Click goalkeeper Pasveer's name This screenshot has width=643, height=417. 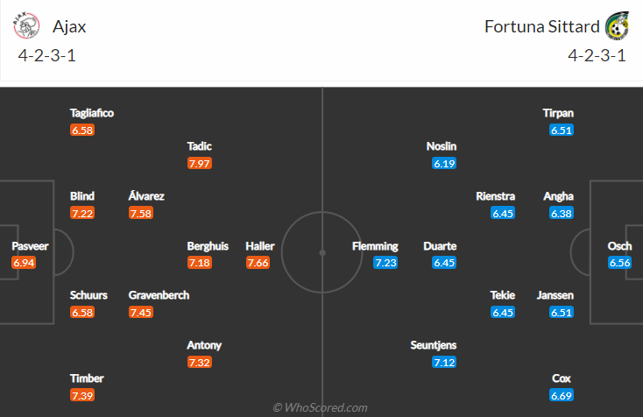(x=30, y=246)
